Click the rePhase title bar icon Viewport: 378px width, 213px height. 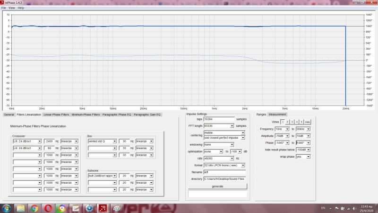click(x=3, y=3)
